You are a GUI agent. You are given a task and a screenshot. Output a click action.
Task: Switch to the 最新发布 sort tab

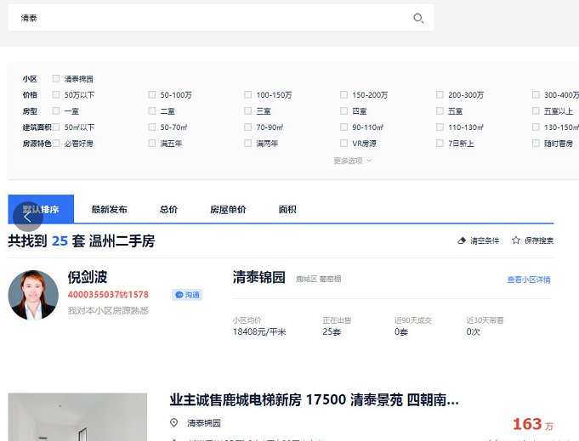(109, 209)
